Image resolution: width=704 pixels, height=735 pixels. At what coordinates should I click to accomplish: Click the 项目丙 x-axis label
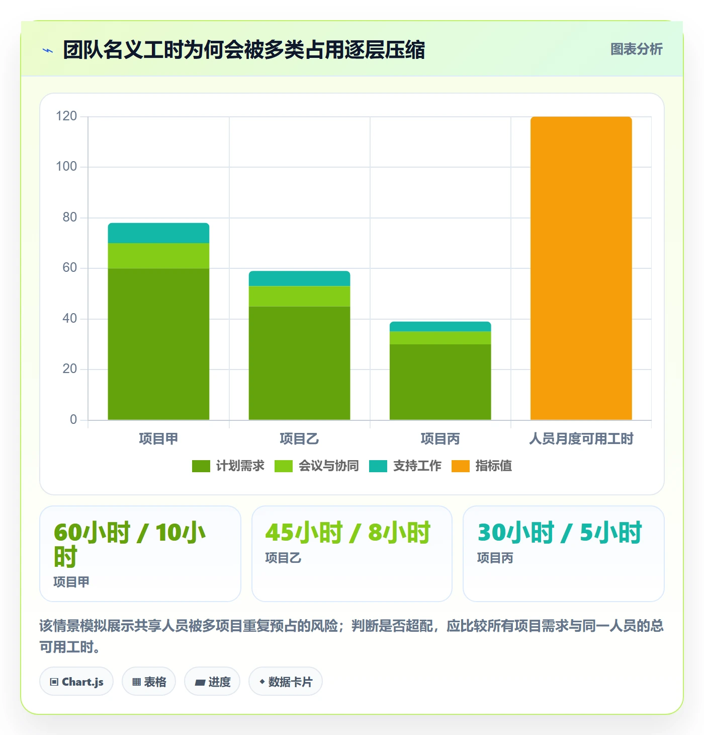[x=441, y=439]
